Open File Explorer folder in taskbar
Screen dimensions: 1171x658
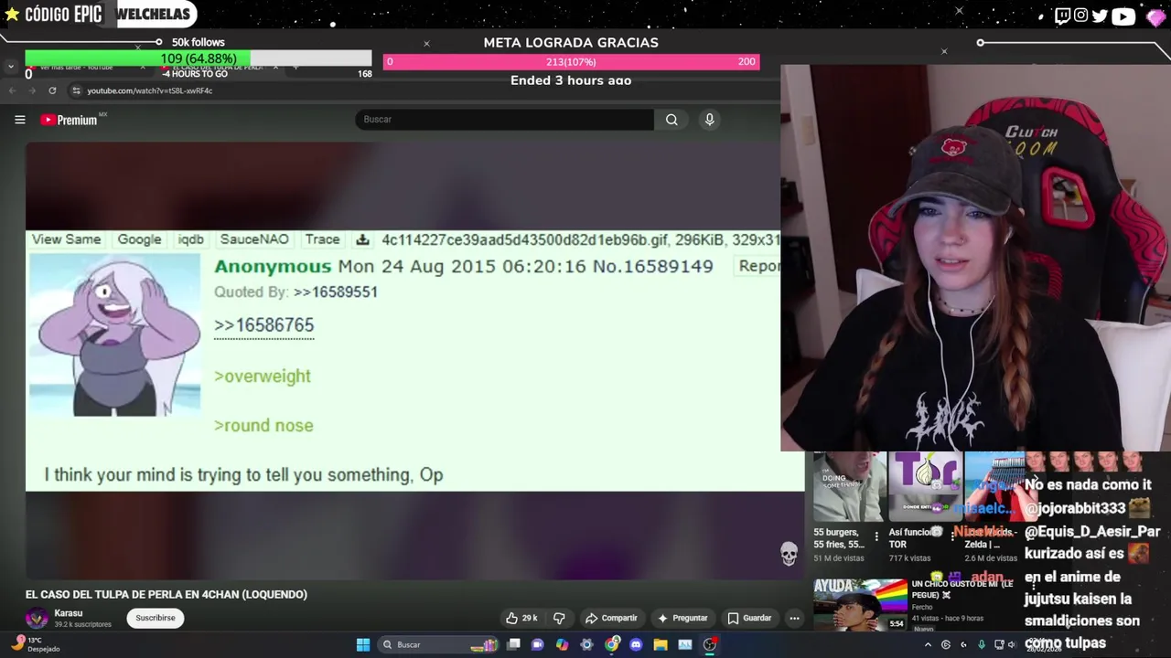click(660, 644)
